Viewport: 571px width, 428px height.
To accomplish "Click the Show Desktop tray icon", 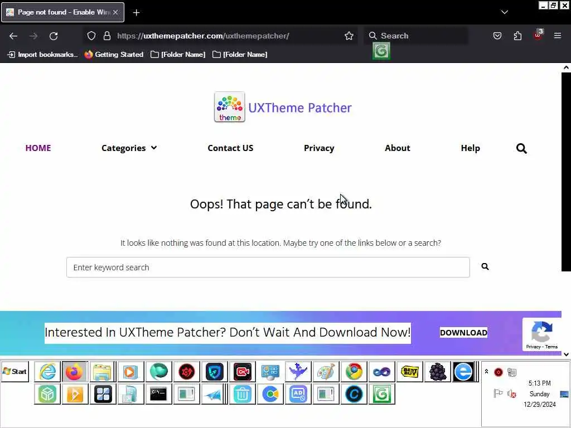I will point(564,394).
